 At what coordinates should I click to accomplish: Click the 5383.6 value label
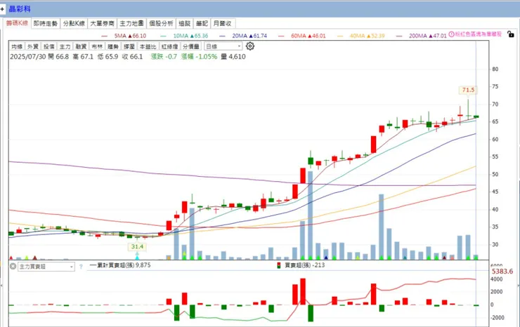click(502, 272)
